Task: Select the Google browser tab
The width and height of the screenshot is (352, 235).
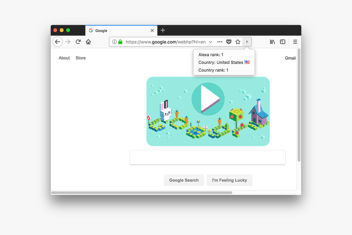Action: click(x=121, y=31)
